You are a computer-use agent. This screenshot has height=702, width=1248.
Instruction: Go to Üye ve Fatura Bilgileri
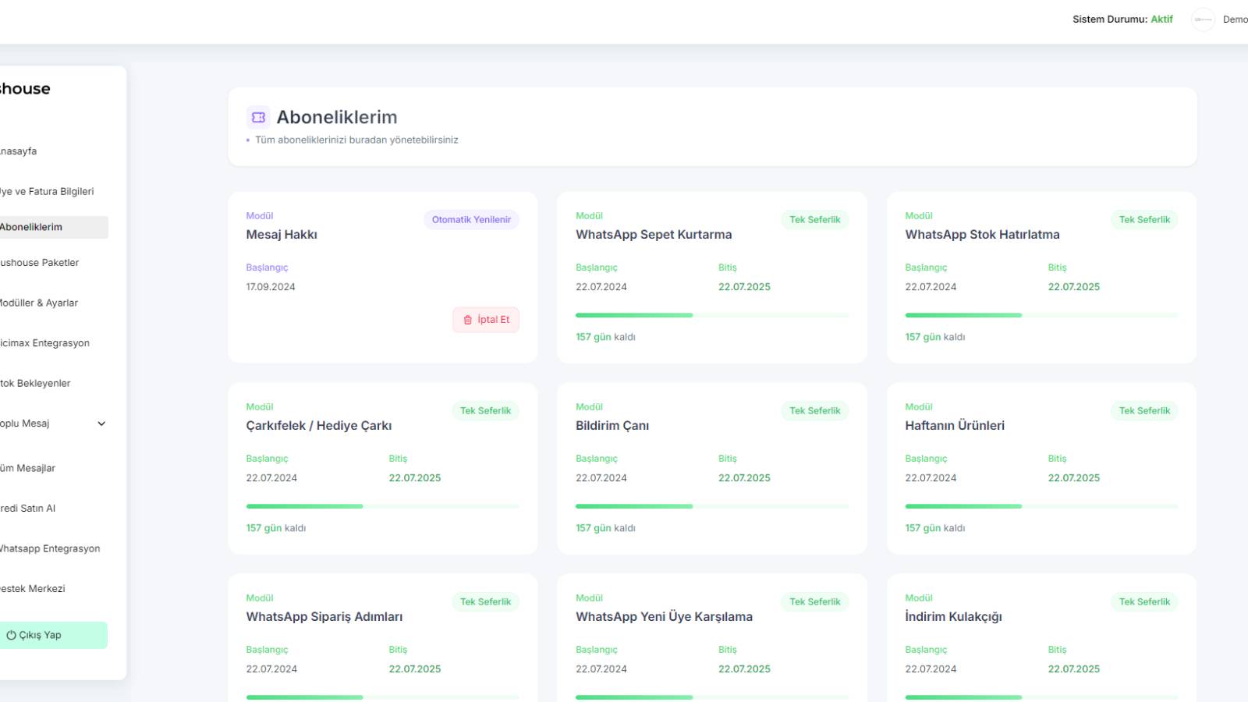47,191
